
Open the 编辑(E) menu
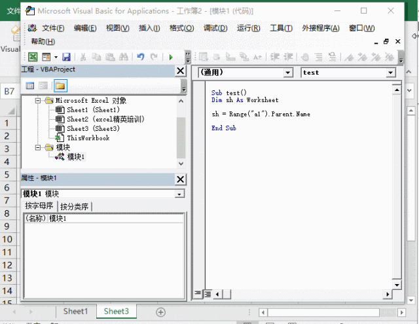[x=85, y=28]
